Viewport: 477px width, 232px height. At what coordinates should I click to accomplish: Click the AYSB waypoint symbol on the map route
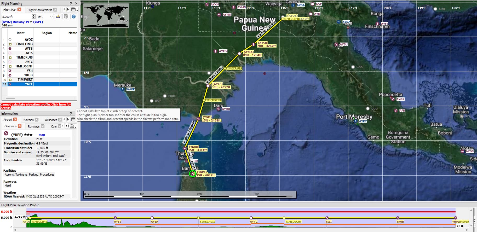(x=254, y=44)
